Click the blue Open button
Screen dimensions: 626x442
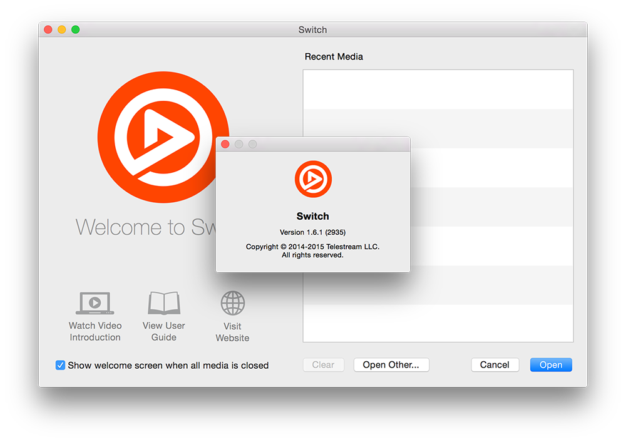coord(551,364)
